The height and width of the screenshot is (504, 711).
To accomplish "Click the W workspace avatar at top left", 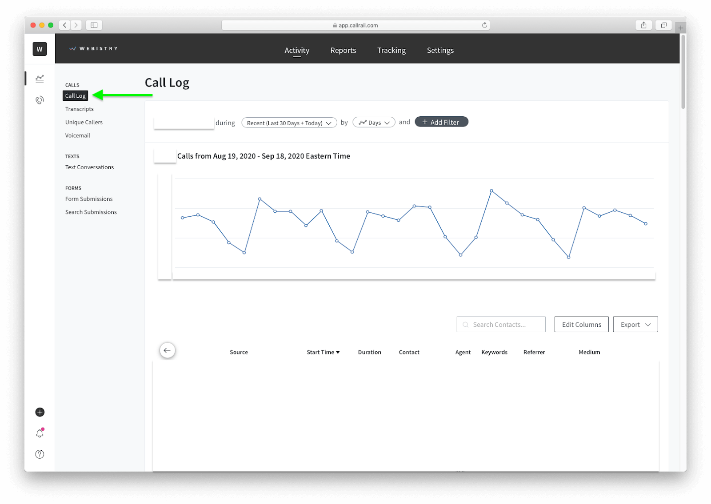I will [39, 49].
